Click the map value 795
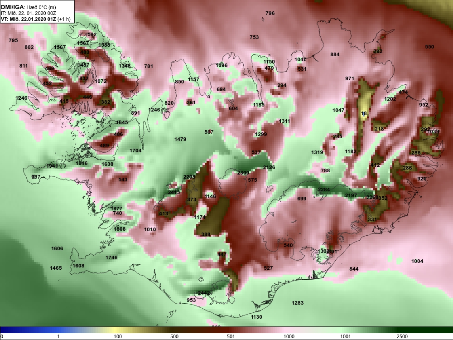 13,40
